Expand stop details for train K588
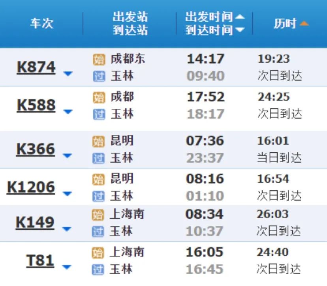 [x=68, y=112]
